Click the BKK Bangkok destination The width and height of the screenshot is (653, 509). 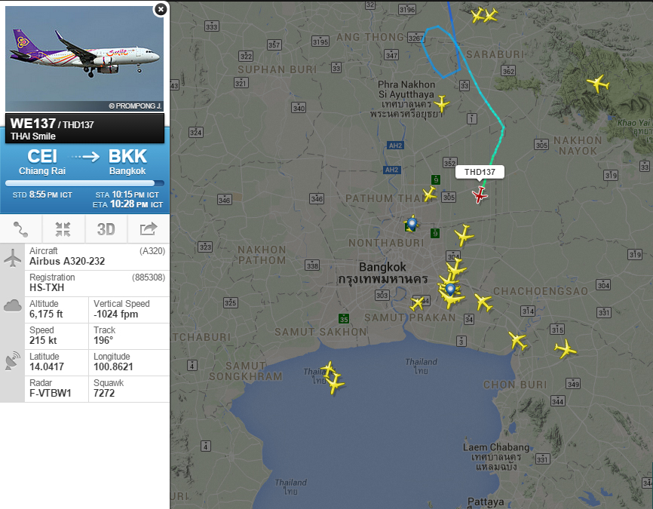pos(127,162)
